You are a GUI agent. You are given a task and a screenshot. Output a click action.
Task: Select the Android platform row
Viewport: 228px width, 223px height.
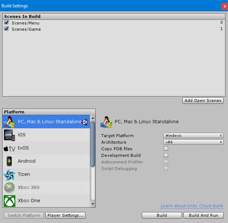(46, 161)
